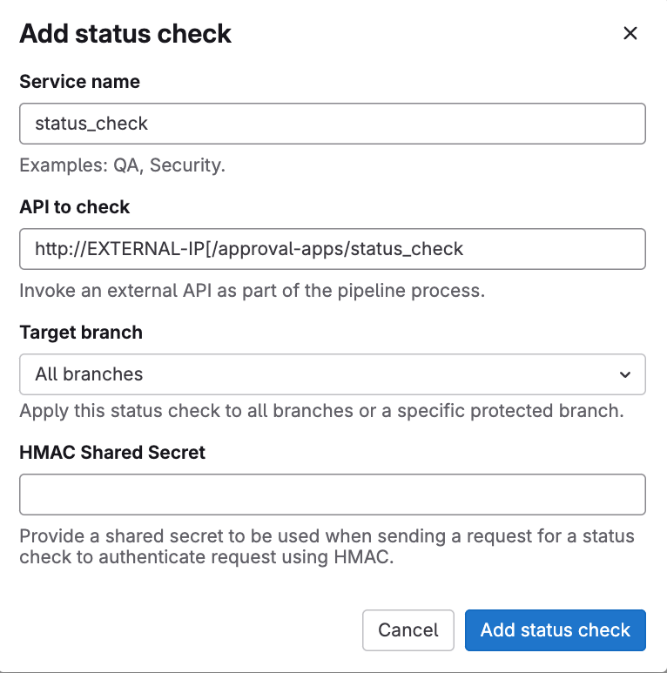
Task: Click the Service name field label
Action: pos(80,82)
